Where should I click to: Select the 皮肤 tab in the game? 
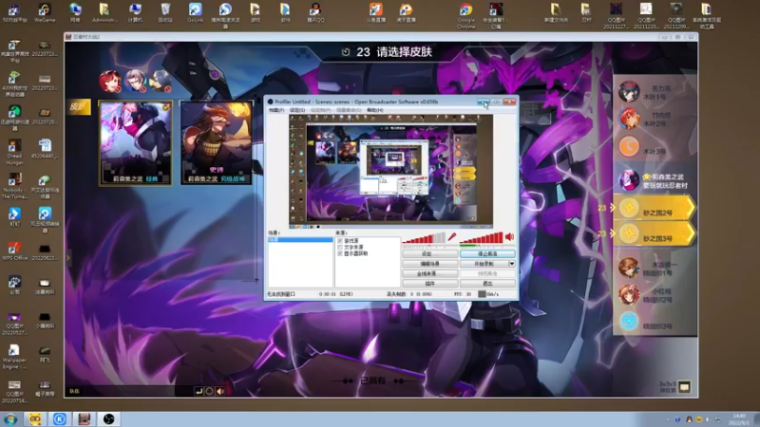click(78, 106)
